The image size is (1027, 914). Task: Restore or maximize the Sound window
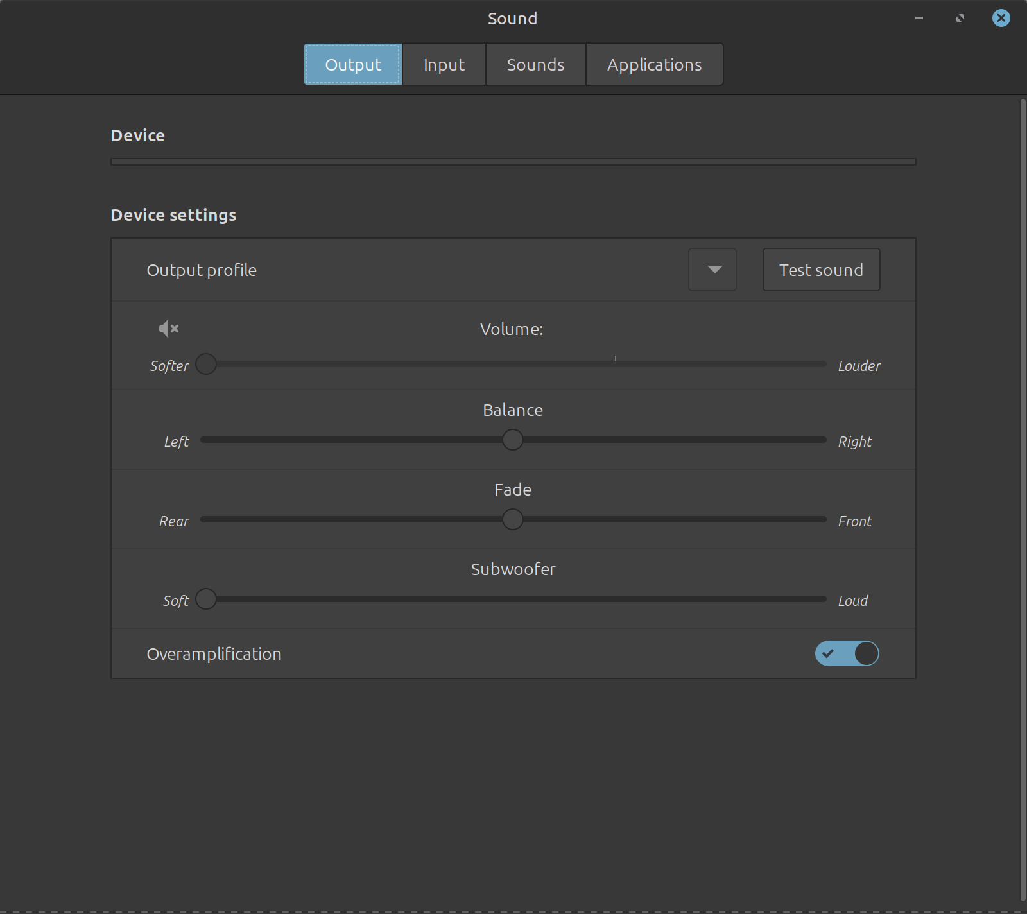960,18
